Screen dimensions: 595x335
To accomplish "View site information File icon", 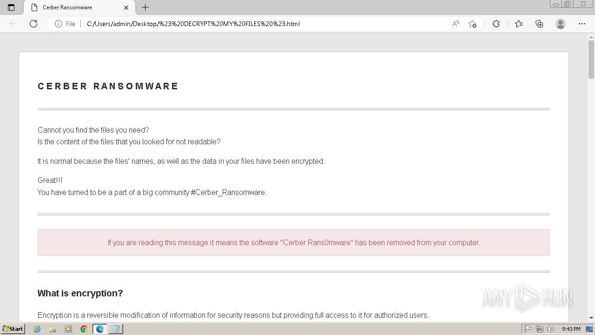I will pos(65,24).
